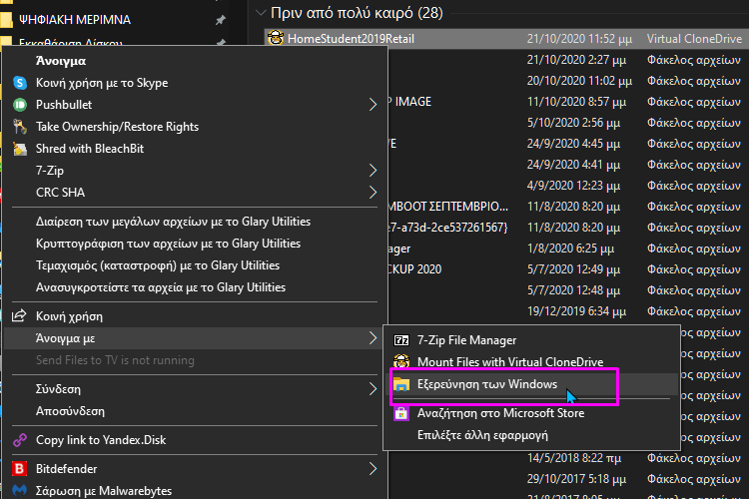
Task: Click the Virtual CloneDrive type cell
Action: pyautogui.click(x=694, y=39)
